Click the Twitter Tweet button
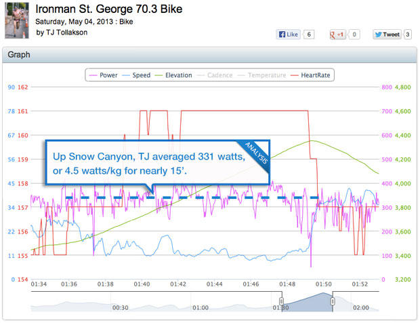The image size is (420, 323). pos(387,34)
